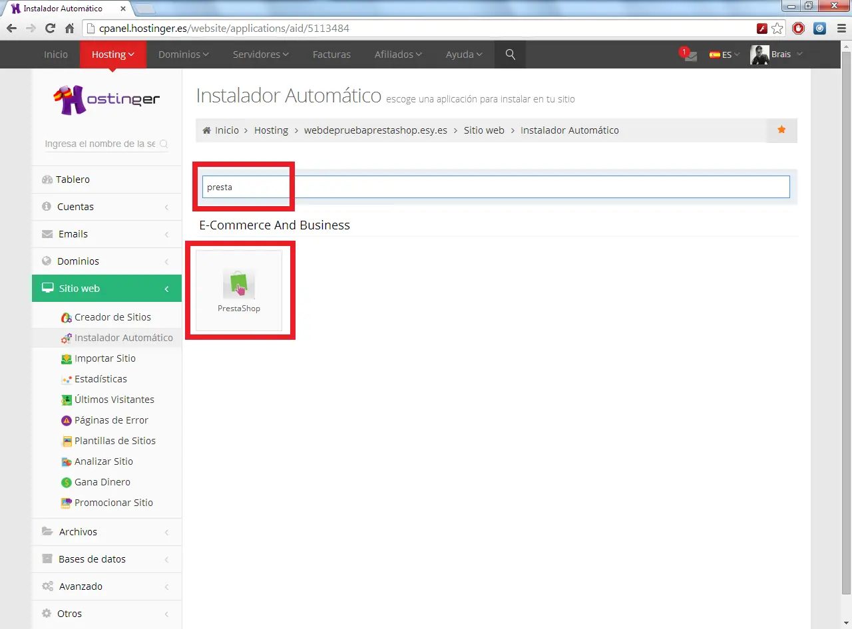Expand the Avanzado sidebar section
This screenshot has height=629, width=852.
click(106, 586)
